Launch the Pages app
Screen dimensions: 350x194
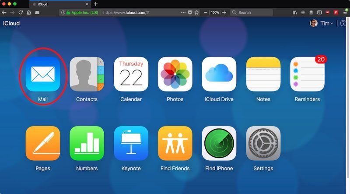coord(43,143)
